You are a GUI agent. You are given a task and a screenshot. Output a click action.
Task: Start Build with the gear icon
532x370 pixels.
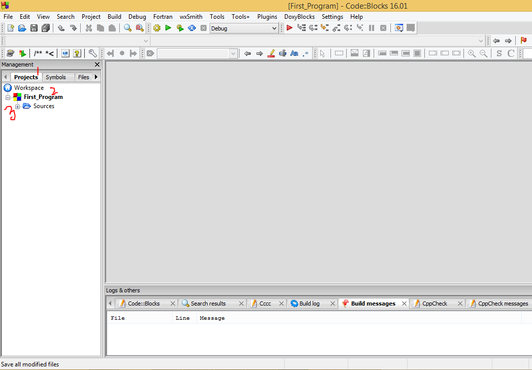(x=156, y=28)
